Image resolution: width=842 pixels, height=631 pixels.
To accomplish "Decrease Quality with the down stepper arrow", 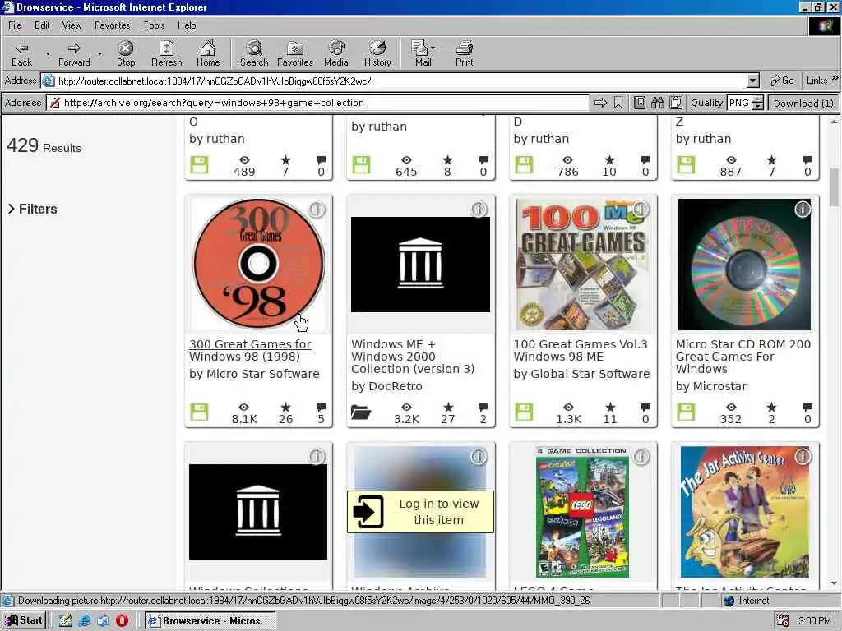I will coord(757,106).
